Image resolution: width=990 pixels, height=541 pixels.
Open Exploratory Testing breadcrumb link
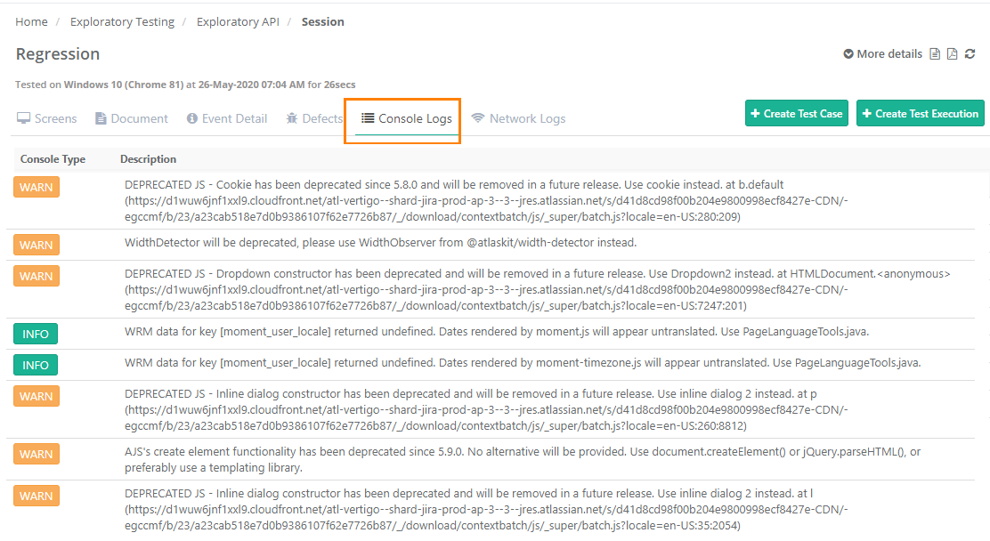pos(123,21)
